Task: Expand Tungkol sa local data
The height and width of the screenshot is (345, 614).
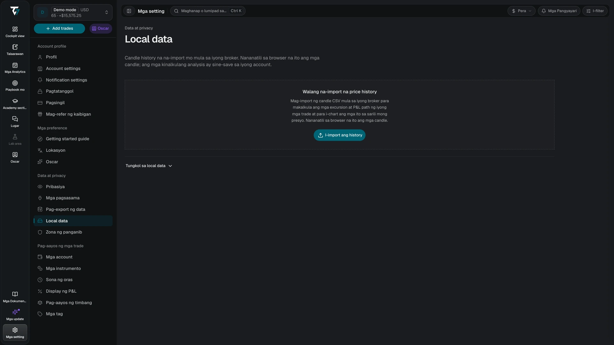Action: [149, 166]
